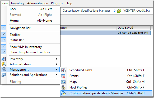Select Customization Specifications Manager menu entry
The height and width of the screenshot is (98, 154).
(106, 93)
